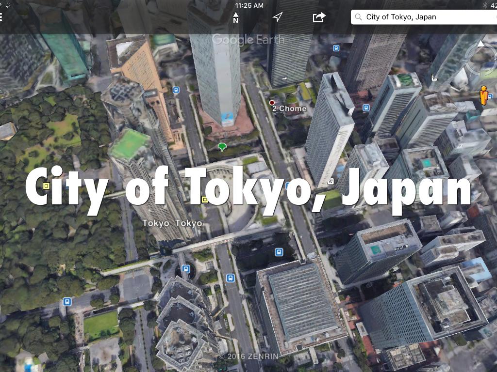497x372 pixels.
Task: Tap the transit icon in lower-left park road
Action: 67,302
